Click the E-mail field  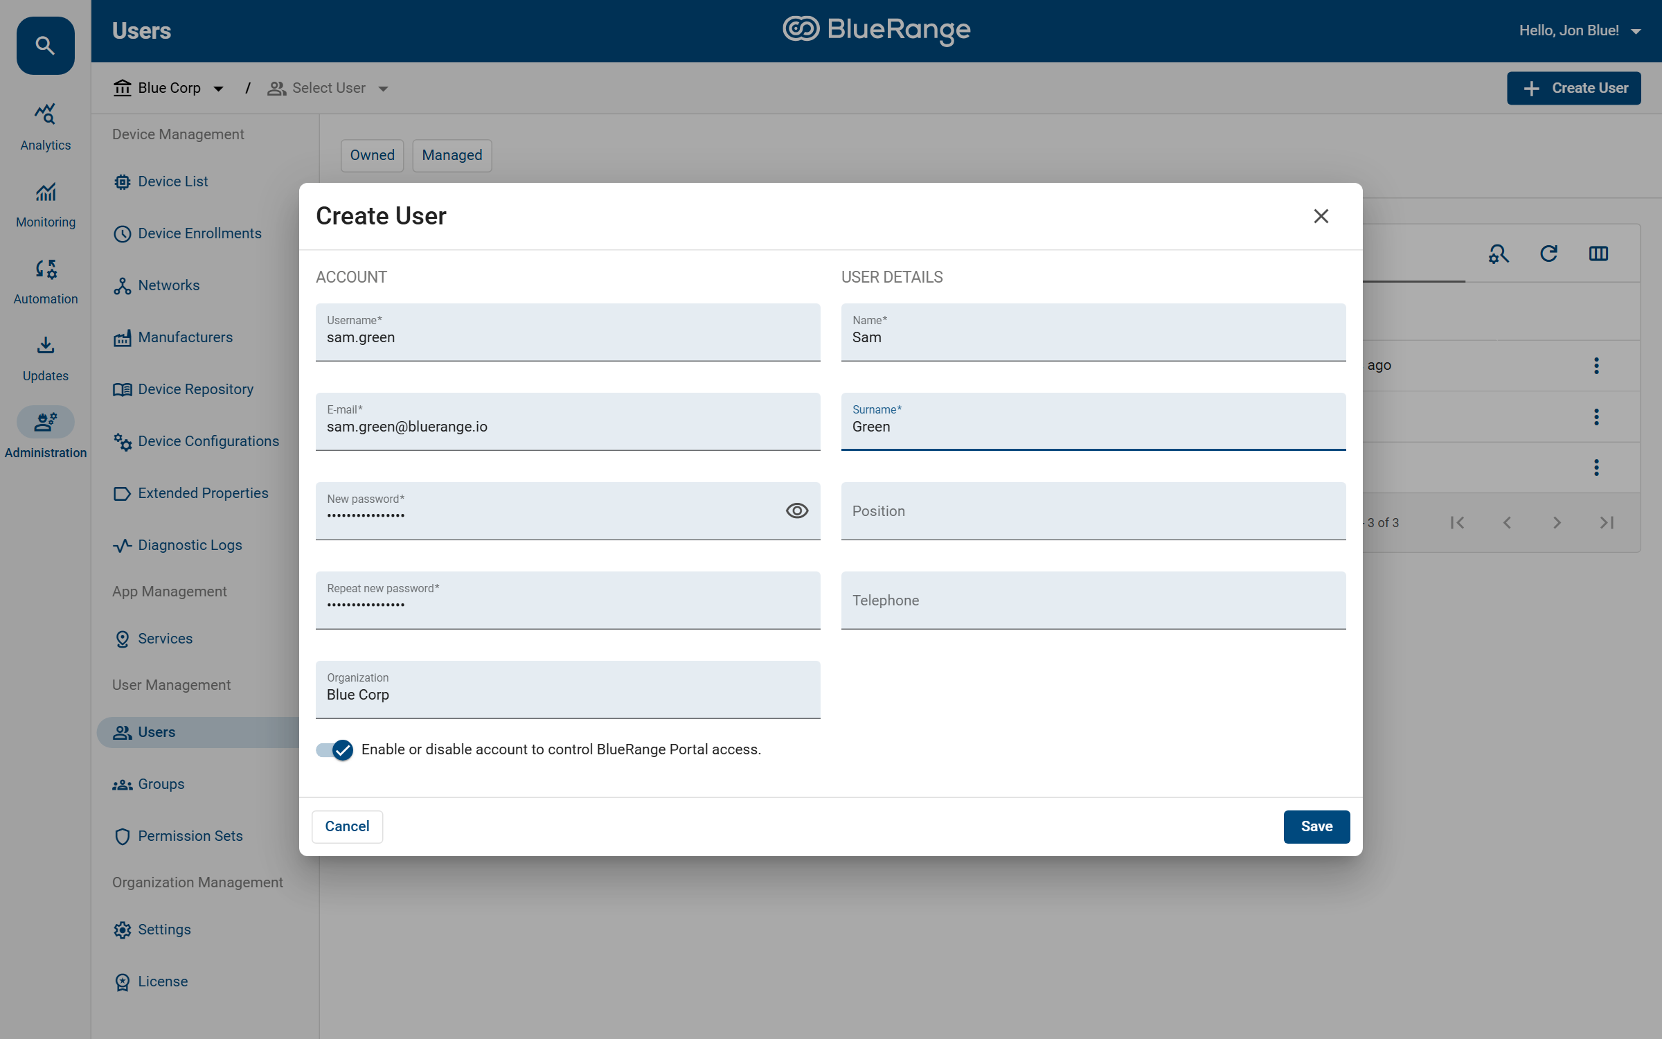568,422
